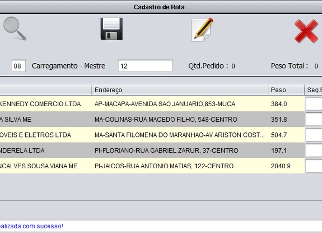322x233 pixels.
Task: Click the Carregamento field showing 12
Action: [x=145, y=66]
